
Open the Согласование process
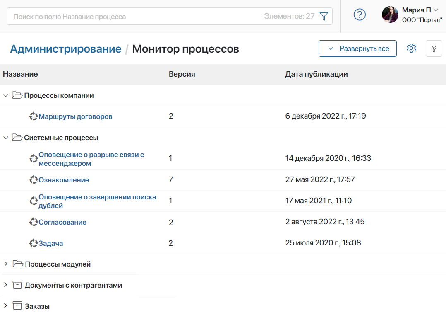tap(62, 222)
